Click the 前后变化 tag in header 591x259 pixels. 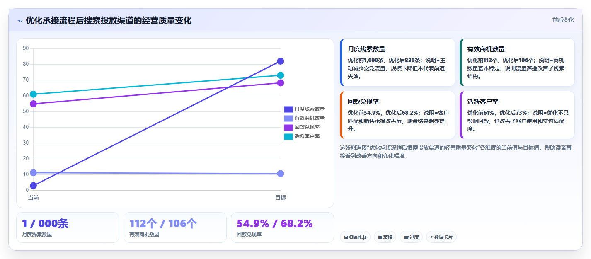[x=563, y=20]
